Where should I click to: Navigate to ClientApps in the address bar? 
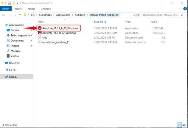[x=45, y=15]
